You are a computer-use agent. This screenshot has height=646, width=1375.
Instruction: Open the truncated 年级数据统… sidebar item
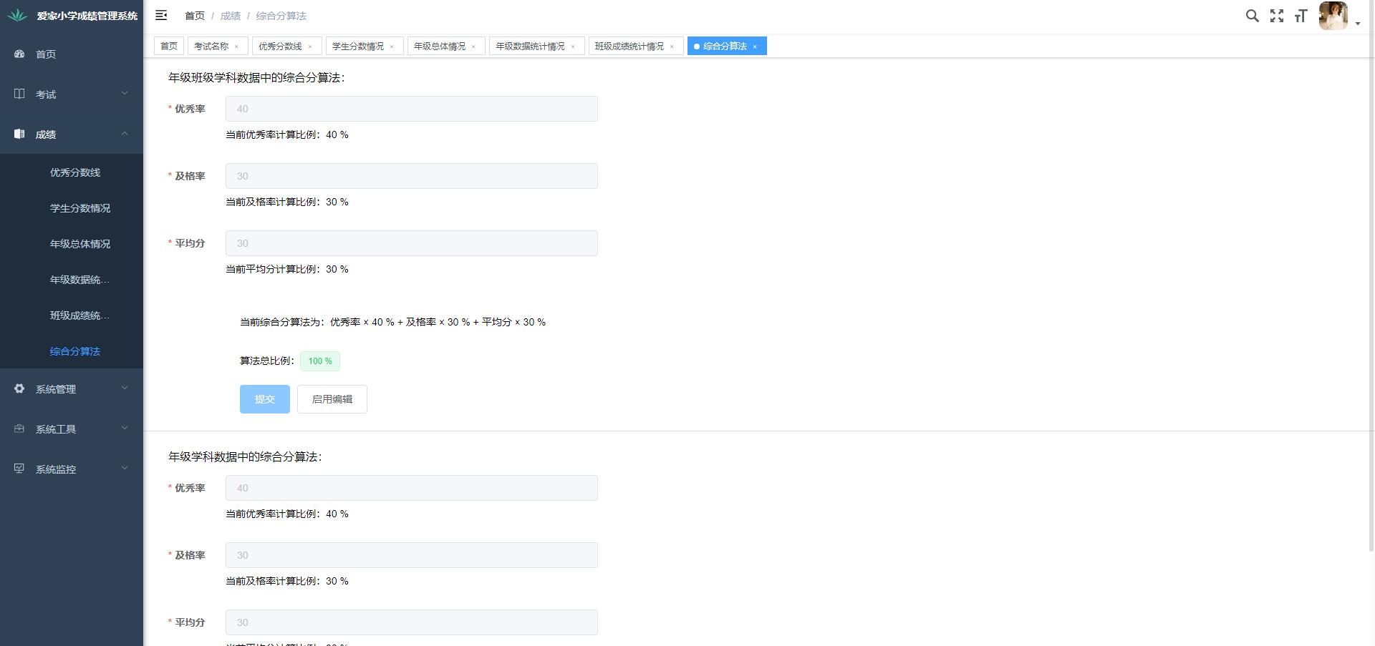coord(72,280)
